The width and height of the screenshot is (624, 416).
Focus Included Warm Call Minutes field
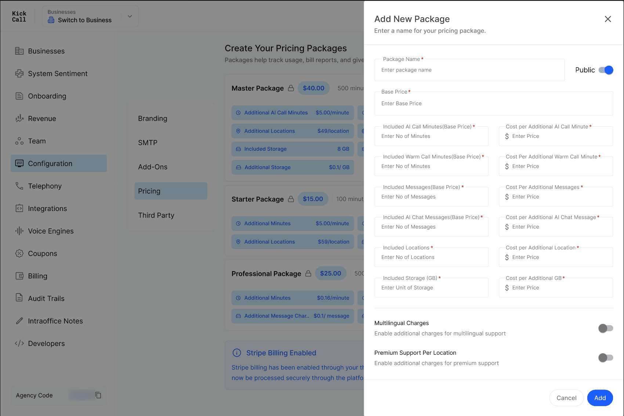431,166
